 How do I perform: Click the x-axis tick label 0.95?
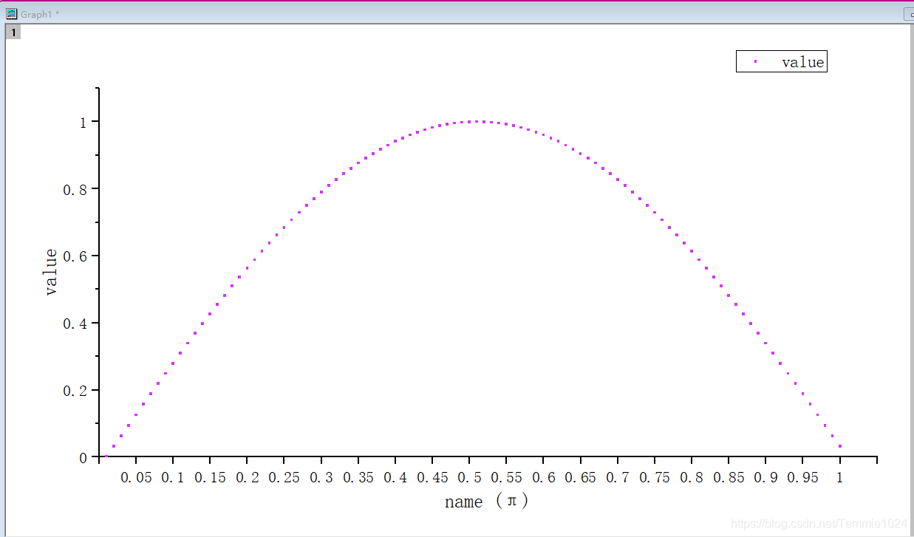(802, 477)
